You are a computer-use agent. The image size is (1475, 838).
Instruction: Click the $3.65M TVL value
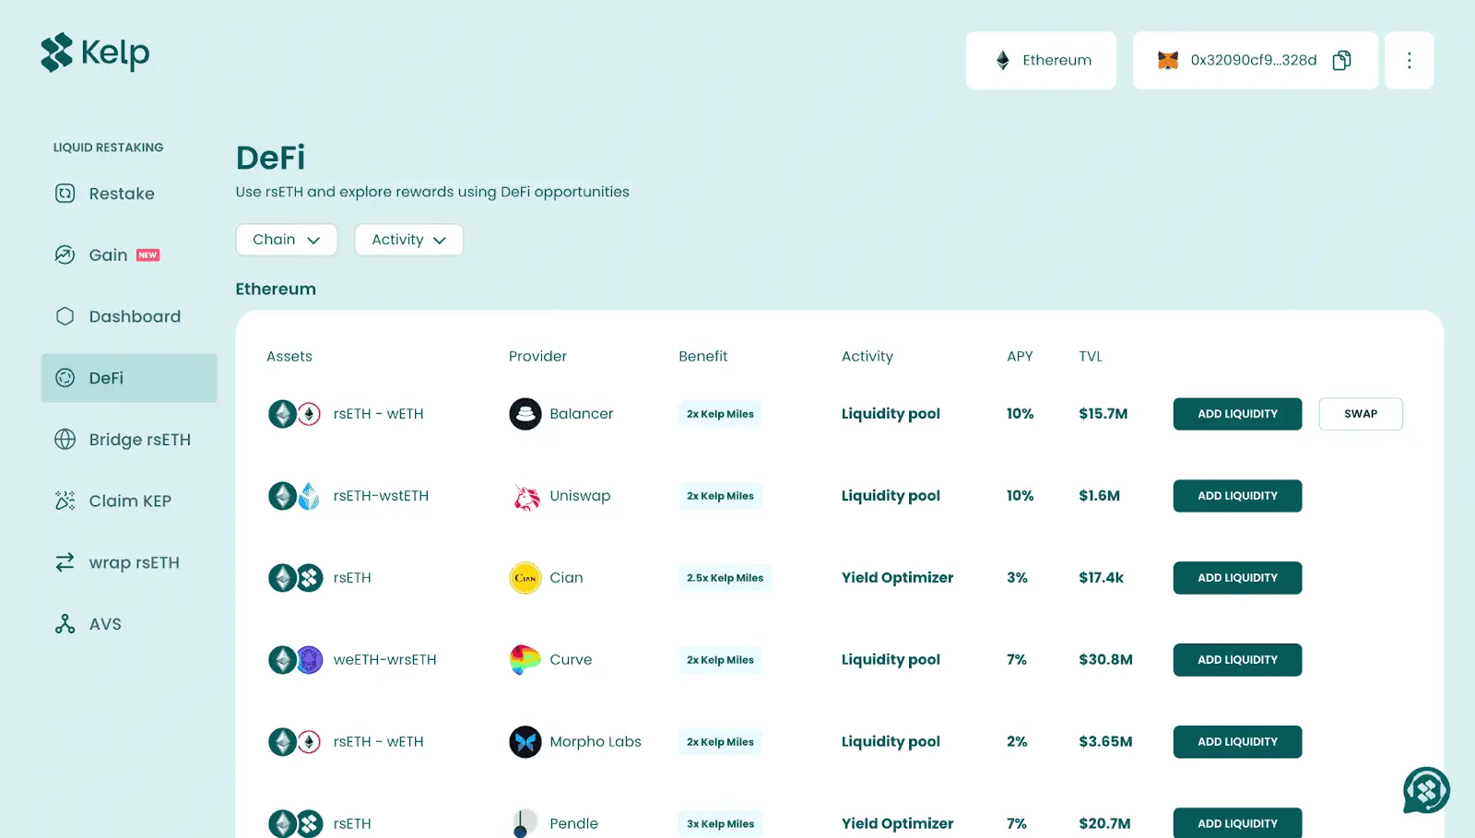coord(1105,742)
